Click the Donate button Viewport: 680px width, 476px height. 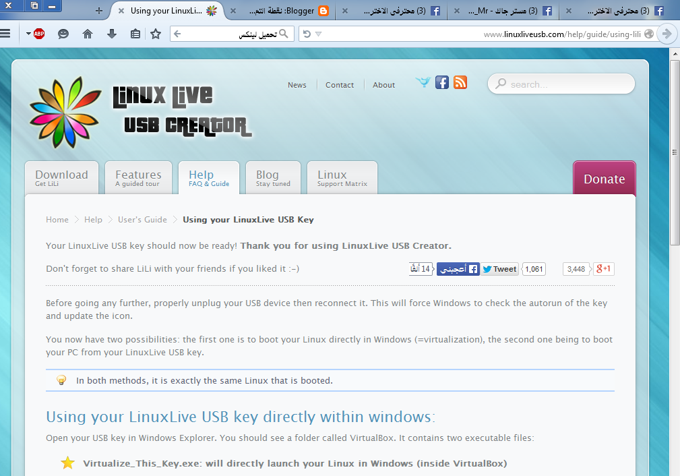click(x=605, y=179)
